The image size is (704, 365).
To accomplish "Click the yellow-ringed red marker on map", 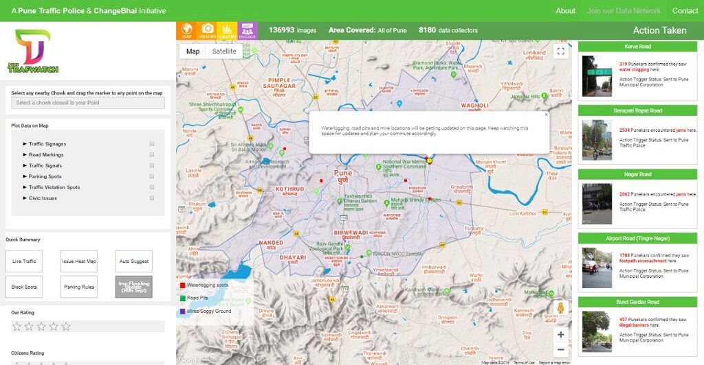I will tap(429, 161).
